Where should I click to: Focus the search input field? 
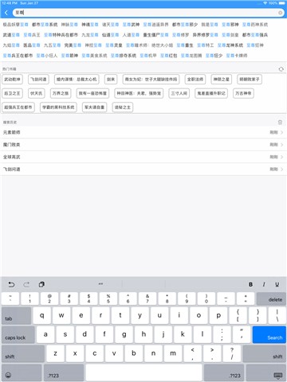(148, 13)
